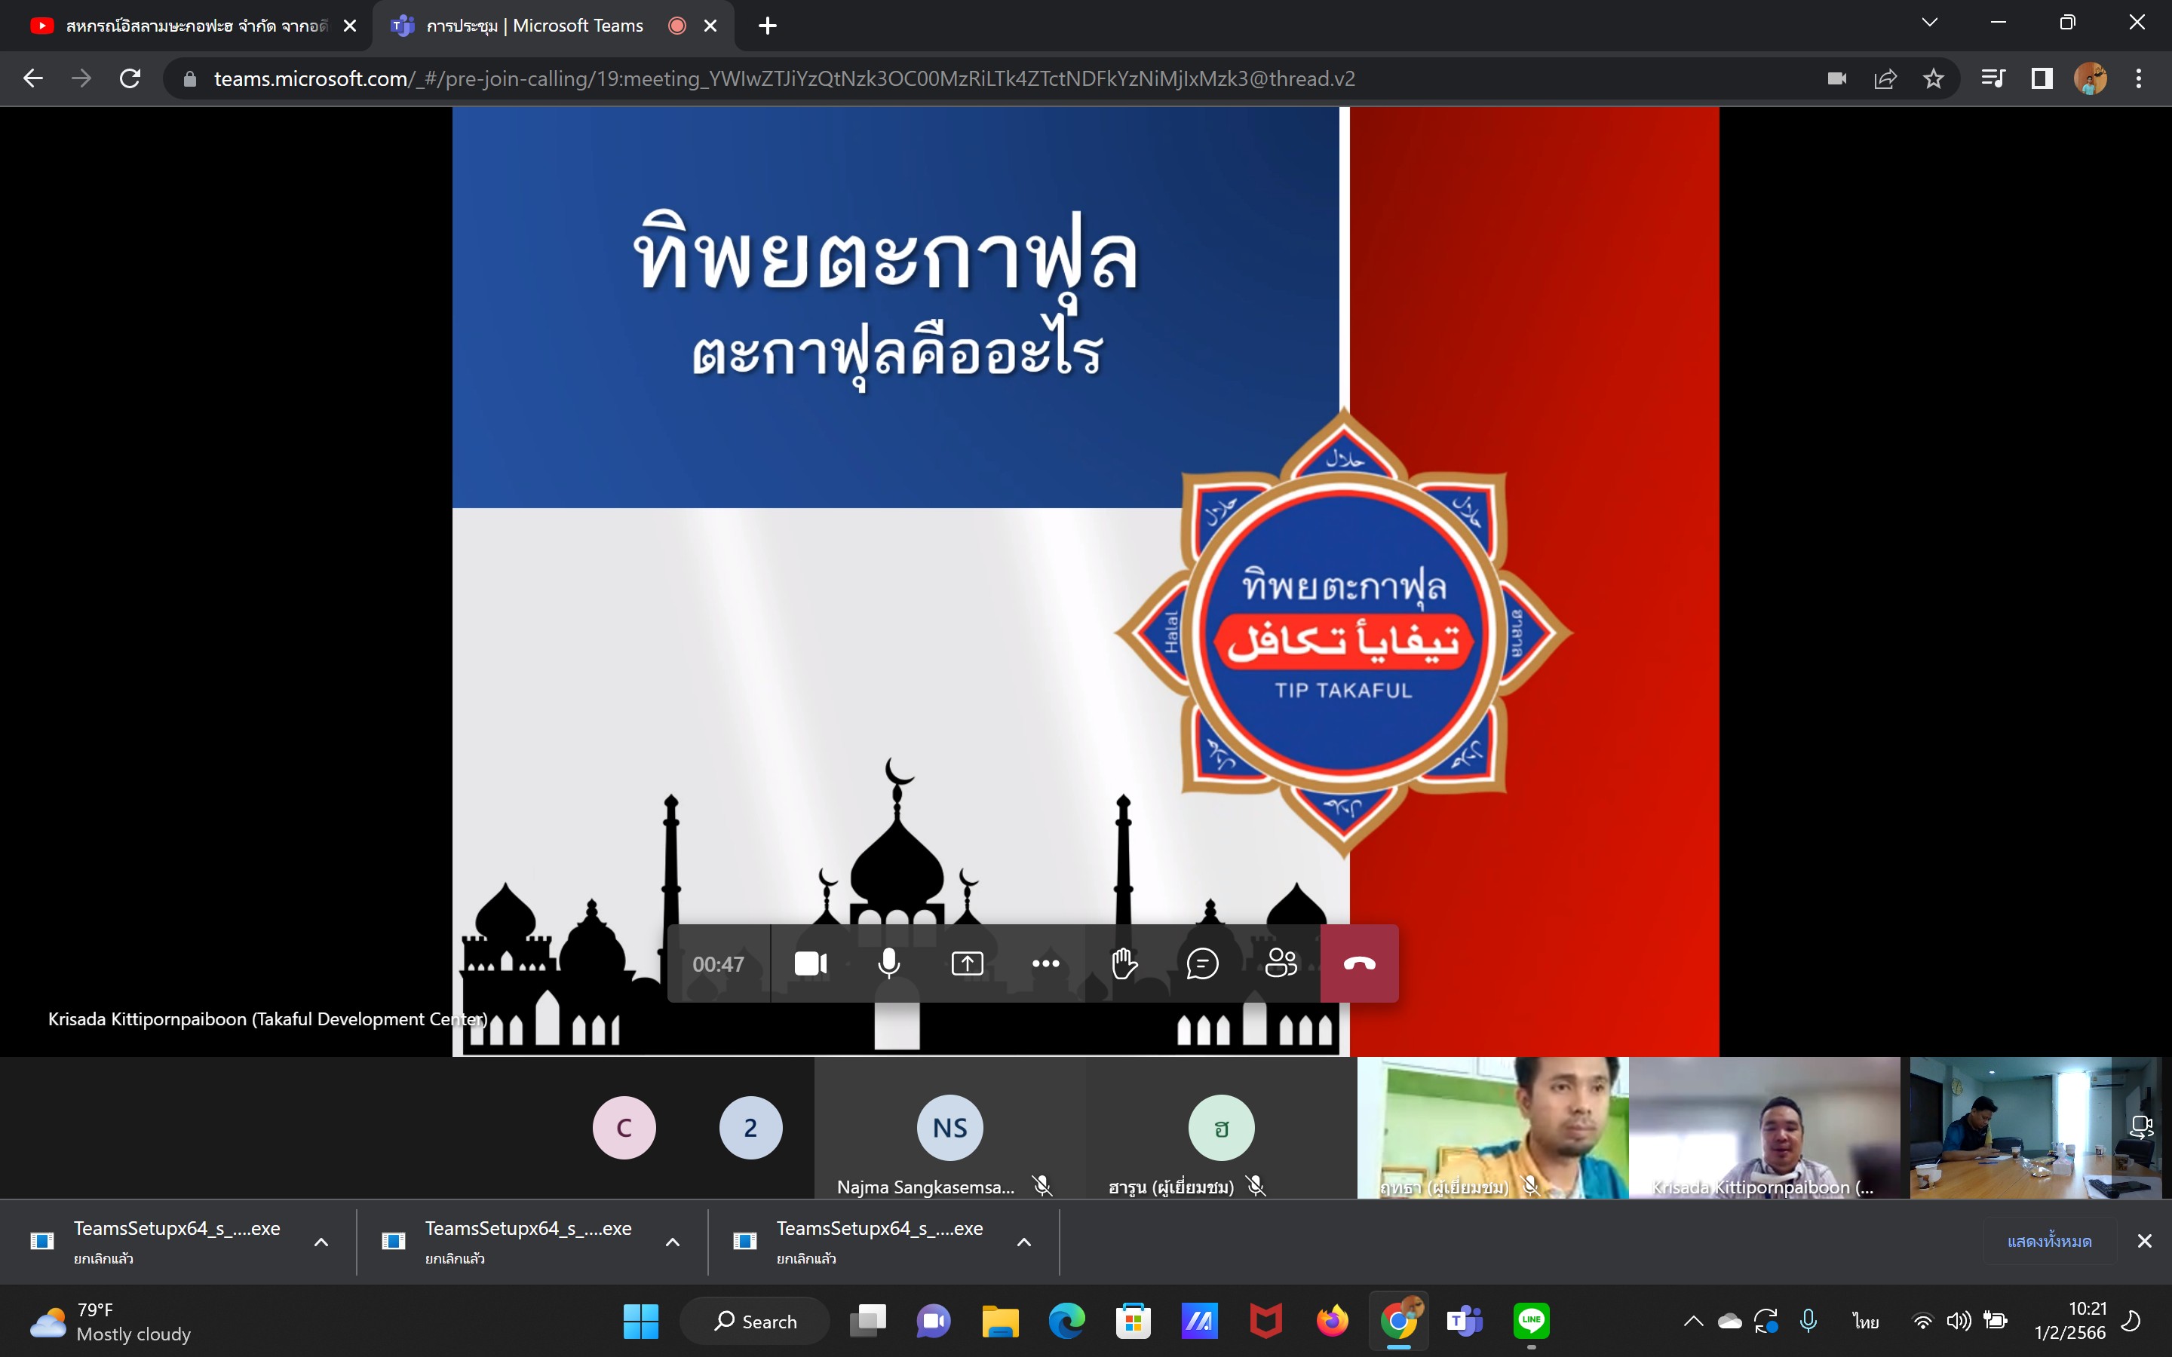Image resolution: width=2172 pixels, height=1357 pixels.
Task: Expand options for first TeamsSetupx64 download
Action: tap(321, 1242)
